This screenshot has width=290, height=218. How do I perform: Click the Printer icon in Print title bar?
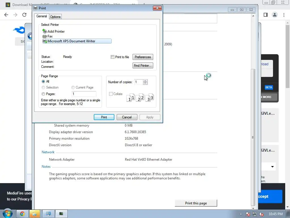click(35, 8)
